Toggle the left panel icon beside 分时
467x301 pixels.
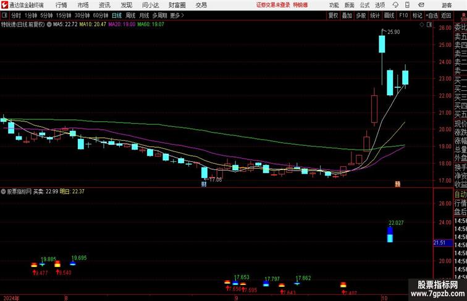coord(4,15)
